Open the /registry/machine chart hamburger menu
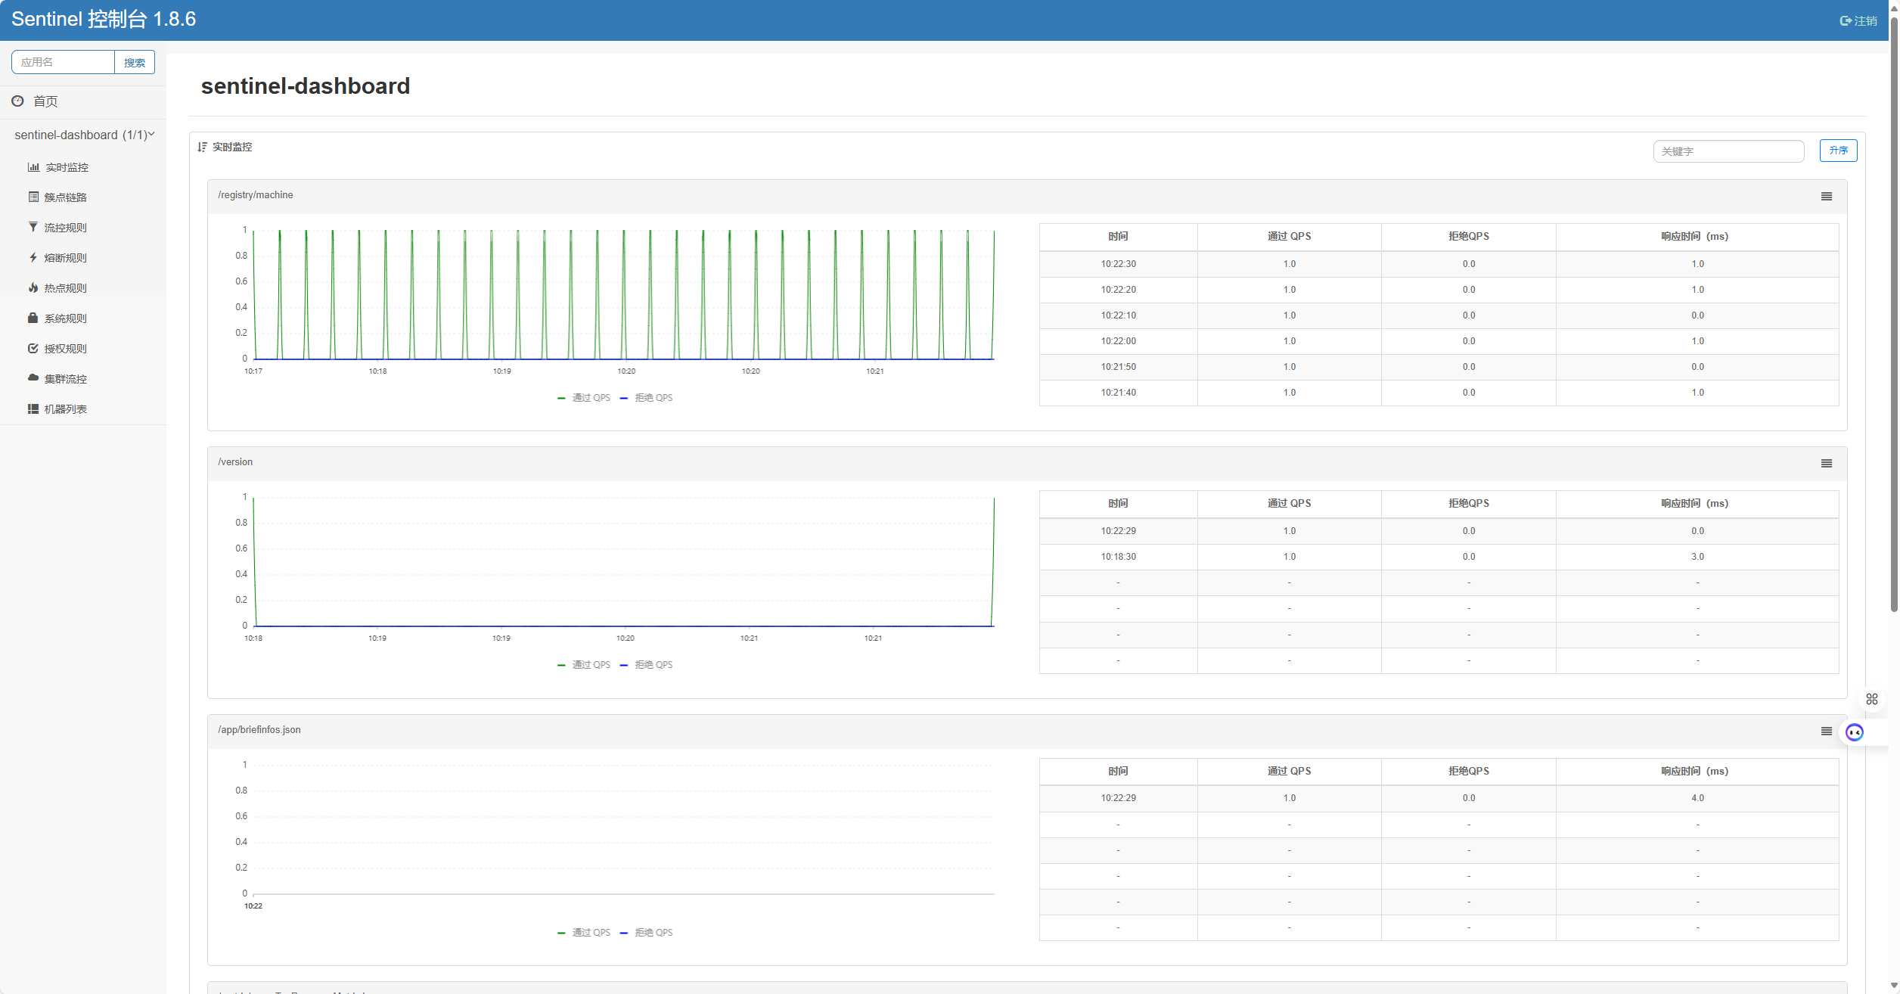 (x=1826, y=197)
